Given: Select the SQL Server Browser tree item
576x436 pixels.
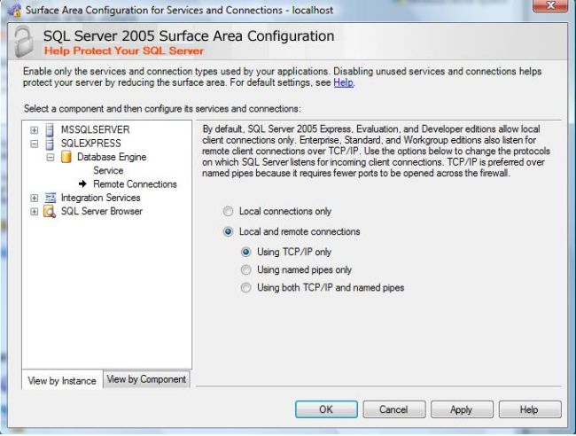Looking at the screenshot, I should coord(102,211).
